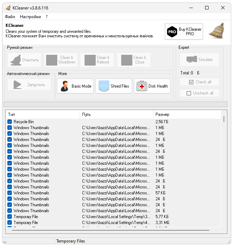Select Clean & Reboot
233x246 pixels.
click(x=97, y=60)
